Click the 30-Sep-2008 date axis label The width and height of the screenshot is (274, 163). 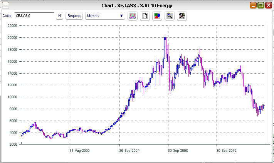tap(178, 151)
